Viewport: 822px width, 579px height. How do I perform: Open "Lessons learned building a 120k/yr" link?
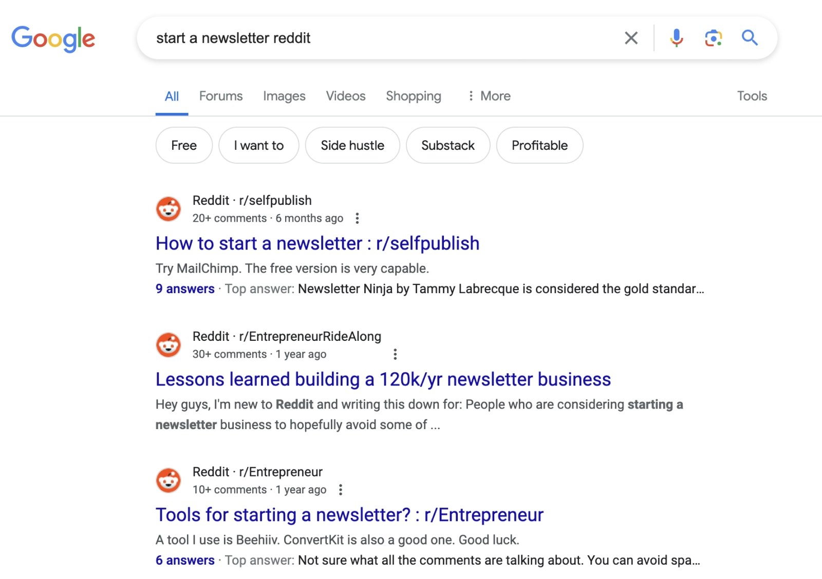pos(383,379)
